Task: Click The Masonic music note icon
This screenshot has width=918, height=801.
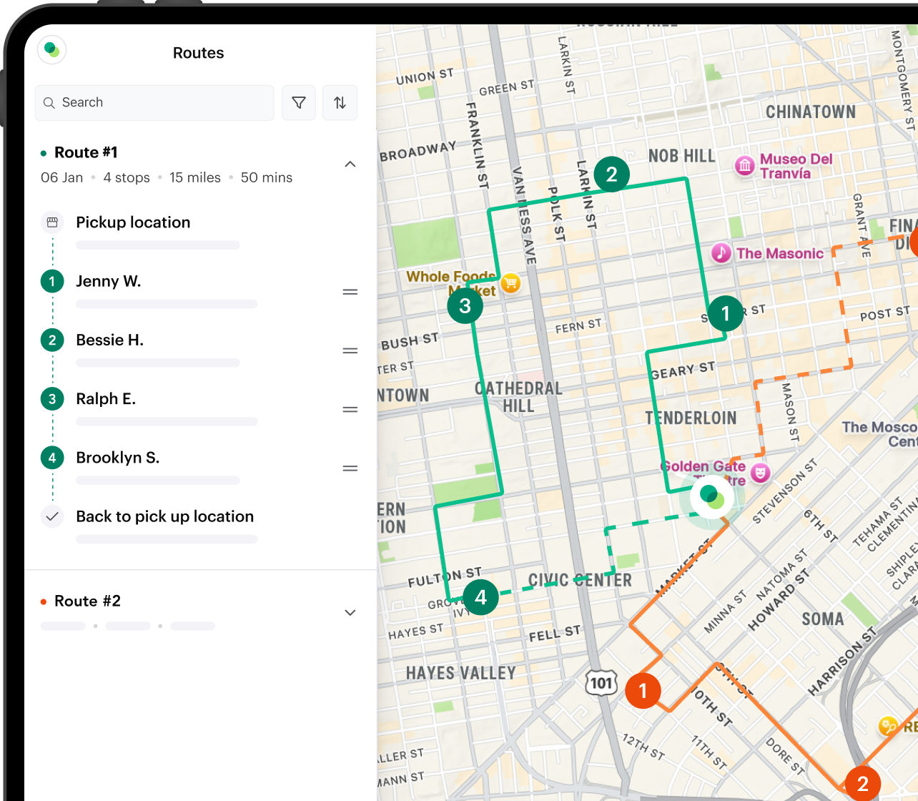Action: (721, 252)
